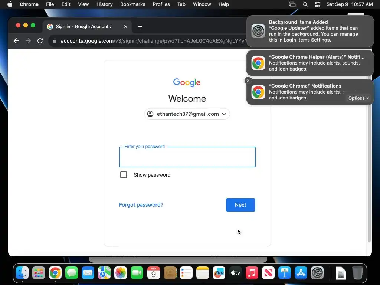Image resolution: width=380 pixels, height=285 pixels.
Task: Expand the ethantech37@gmail.com account switcher
Action: 187,114
